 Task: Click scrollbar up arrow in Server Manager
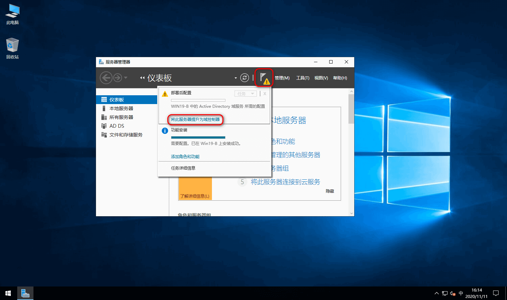[352, 92]
